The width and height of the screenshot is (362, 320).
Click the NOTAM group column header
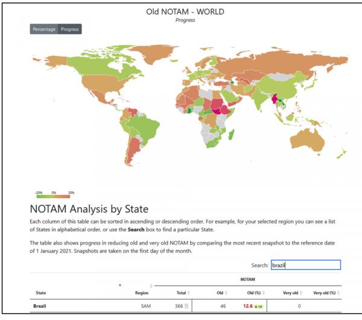click(247, 280)
